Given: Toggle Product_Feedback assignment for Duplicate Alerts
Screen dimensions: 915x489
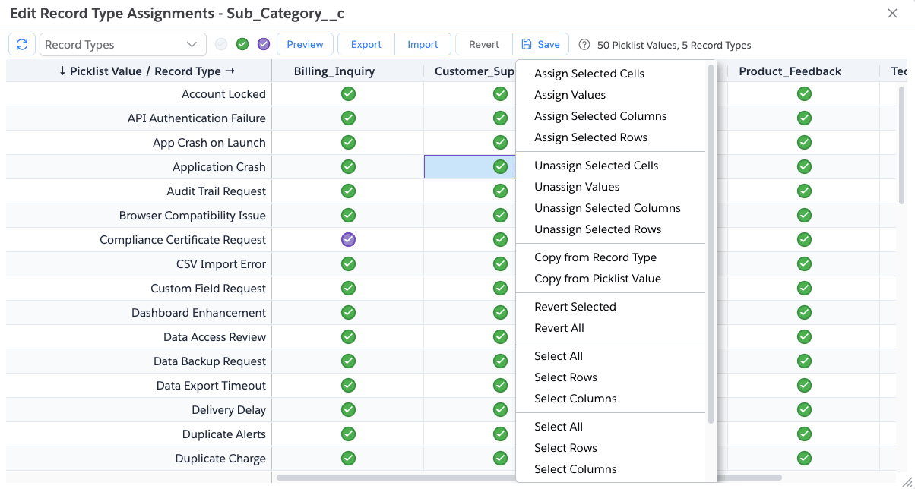Looking at the screenshot, I should click(804, 434).
